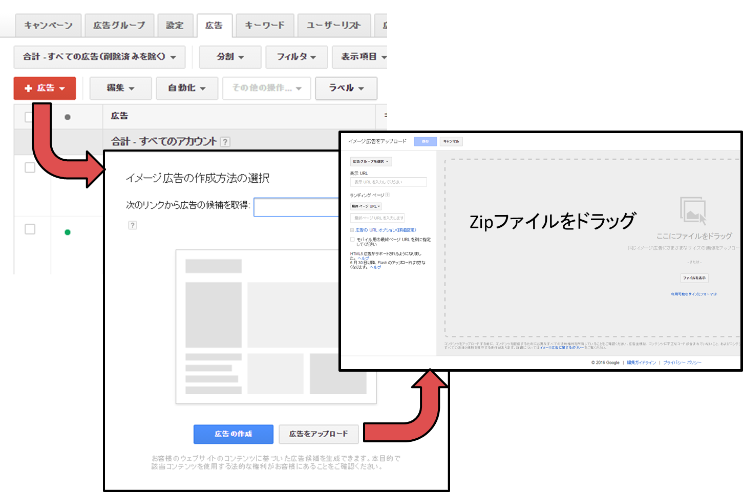Open the プライバシー ポリシー footer link

pos(682,362)
